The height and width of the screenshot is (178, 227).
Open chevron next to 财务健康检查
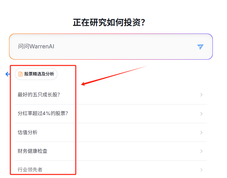[x=201, y=151]
